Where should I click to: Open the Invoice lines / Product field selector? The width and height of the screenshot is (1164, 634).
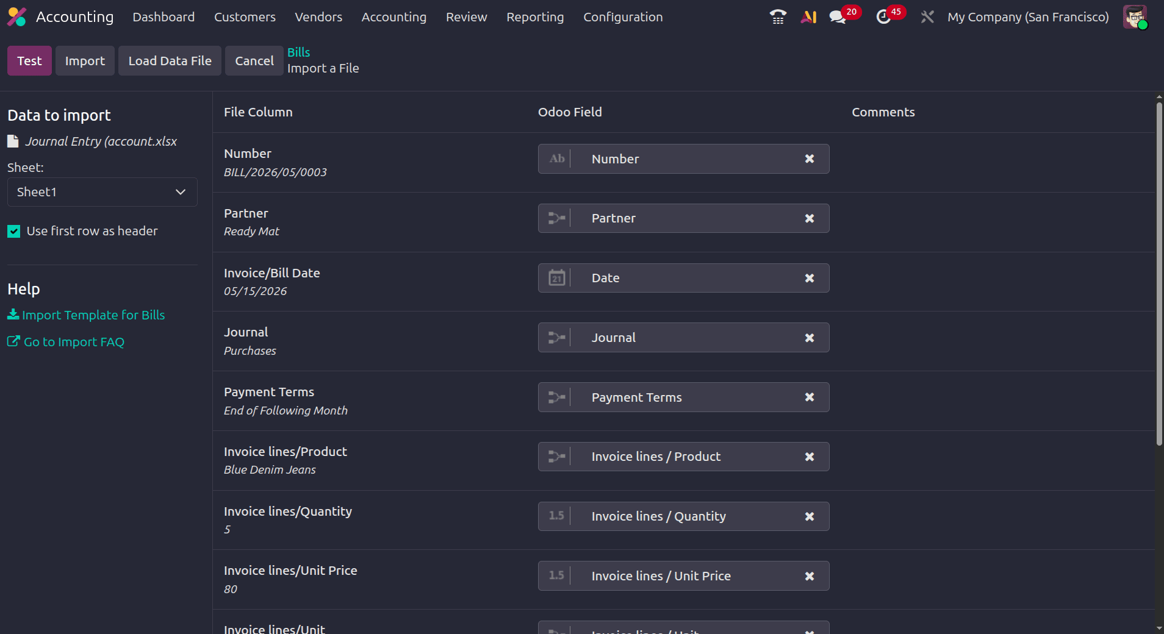pos(683,457)
